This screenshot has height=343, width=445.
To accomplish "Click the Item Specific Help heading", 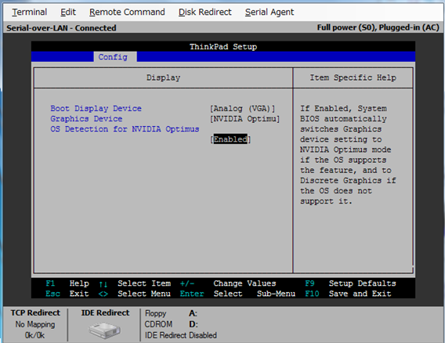I will [x=353, y=78].
